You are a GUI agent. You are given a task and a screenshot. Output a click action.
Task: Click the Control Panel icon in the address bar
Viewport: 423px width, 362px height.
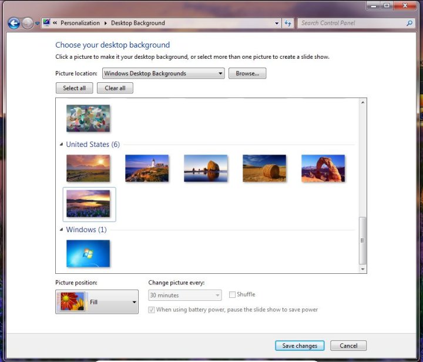click(46, 23)
